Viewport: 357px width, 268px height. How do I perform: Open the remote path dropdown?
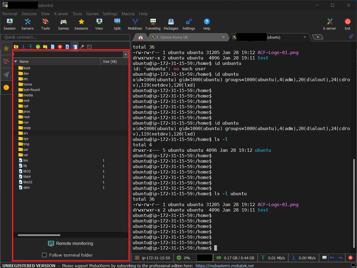point(126,54)
